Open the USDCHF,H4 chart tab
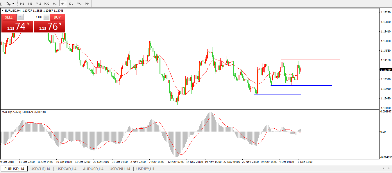 (x=40, y=169)
